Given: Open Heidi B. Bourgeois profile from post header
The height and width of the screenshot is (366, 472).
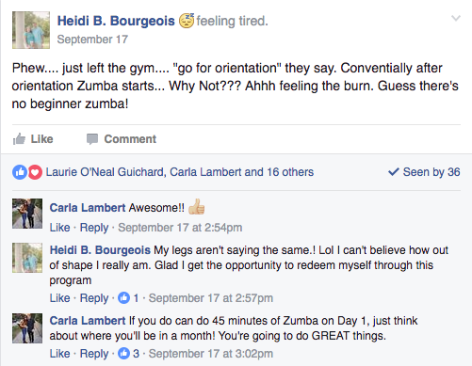Looking at the screenshot, I should coord(116,21).
